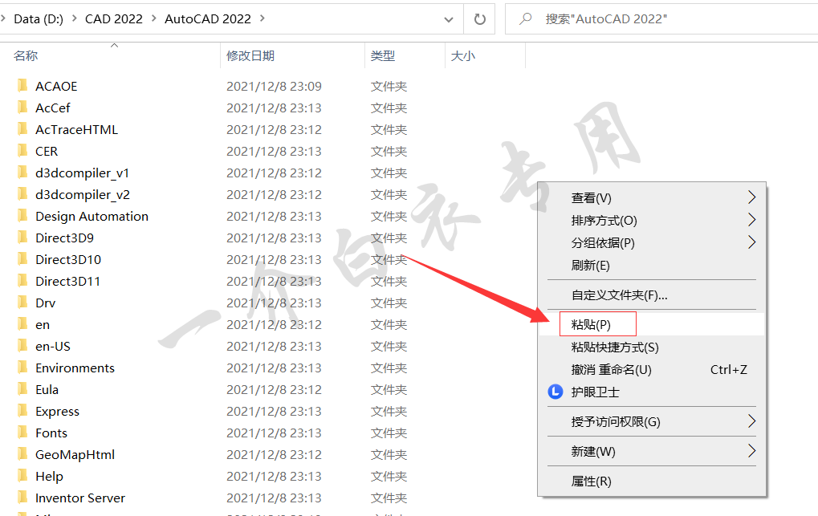Click the Inventor Server folder icon
Viewport: 818px width, 516px height.
point(22,498)
